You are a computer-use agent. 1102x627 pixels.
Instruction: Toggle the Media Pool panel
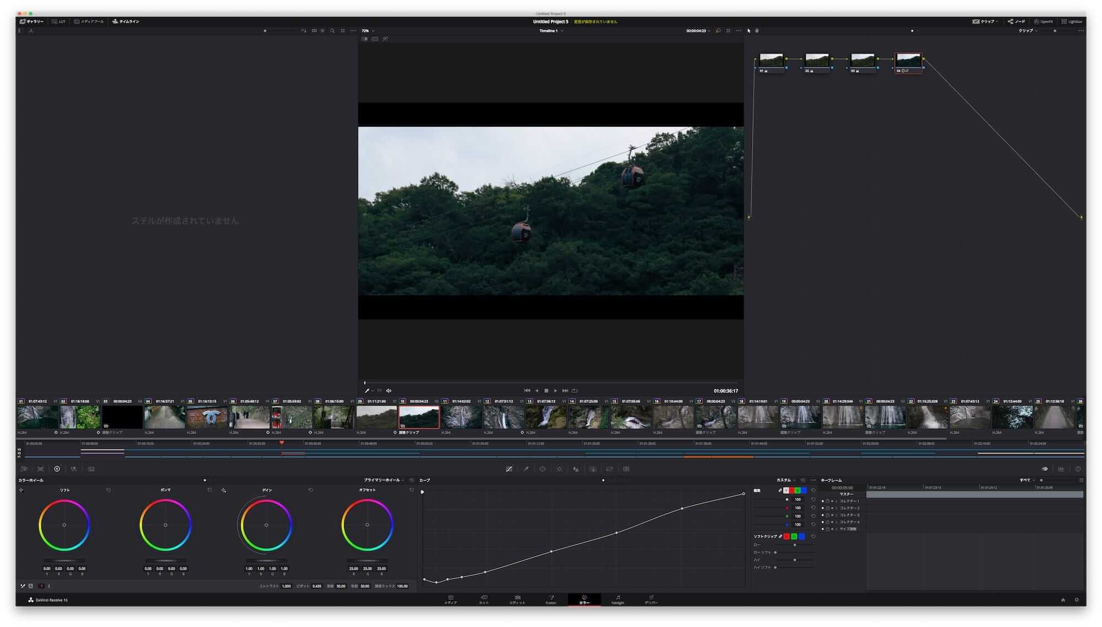coord(89,21)
